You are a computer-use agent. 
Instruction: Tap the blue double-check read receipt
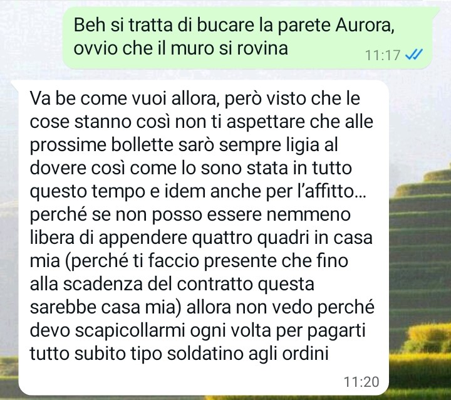[x=414, y=54]
